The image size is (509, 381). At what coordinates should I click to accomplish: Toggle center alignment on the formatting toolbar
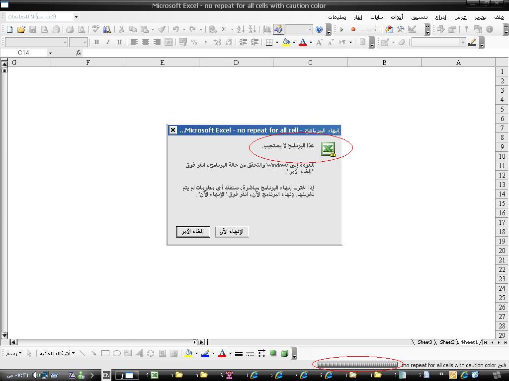146,42
